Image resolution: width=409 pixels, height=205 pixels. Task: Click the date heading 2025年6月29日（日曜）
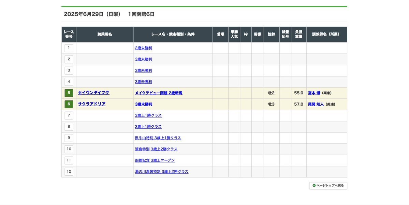point(92,14)
